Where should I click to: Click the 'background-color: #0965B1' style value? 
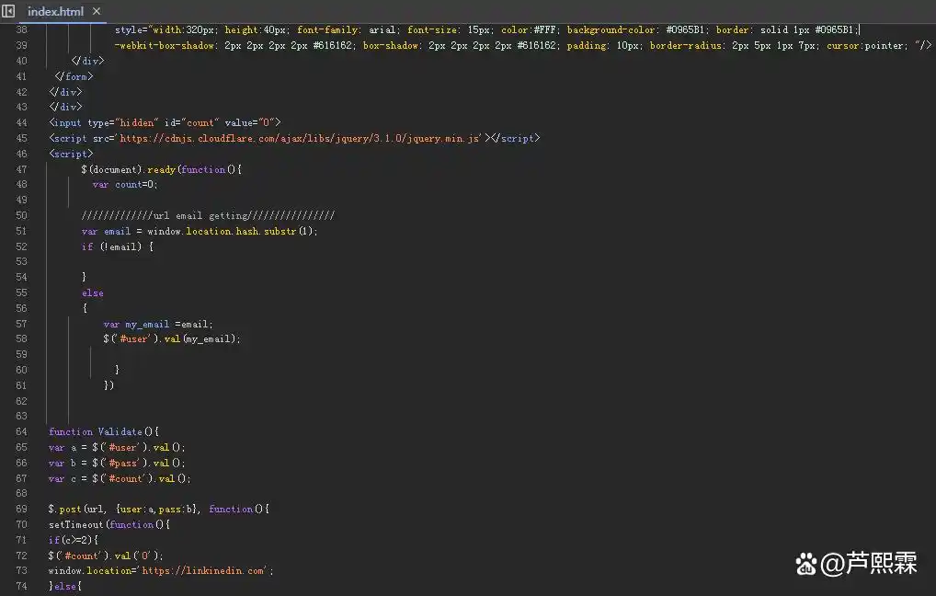(x=637, y=29)
